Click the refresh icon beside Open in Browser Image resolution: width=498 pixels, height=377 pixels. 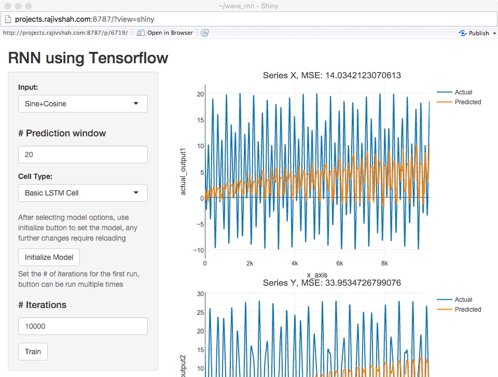pyautogui.click(x=205, y=33)
